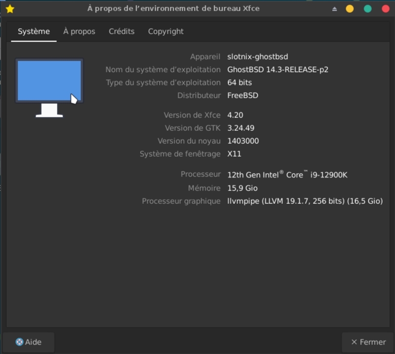Click the Appareil label
The height and width of the screenshot is (354, 395).
click(x=205, y=56)
